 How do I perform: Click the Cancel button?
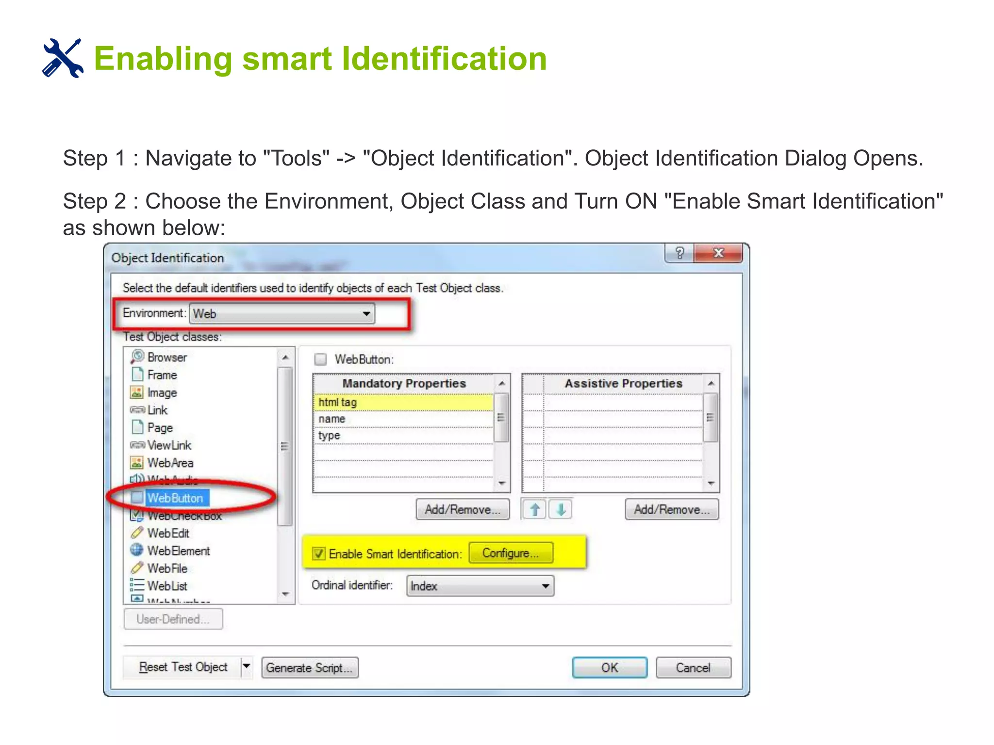[x=693, y=667]
